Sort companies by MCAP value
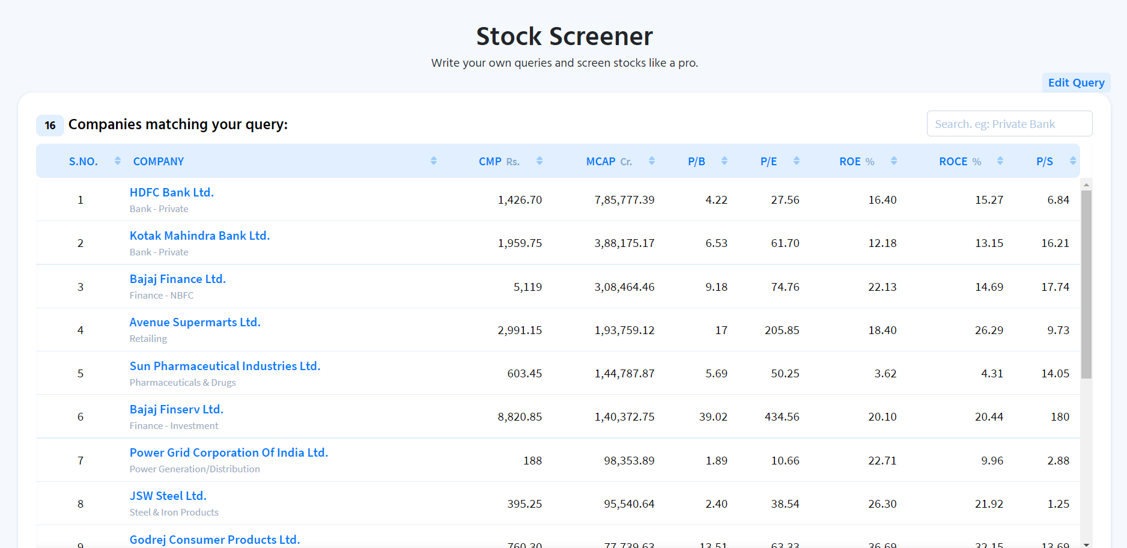 tap(651, 160)
